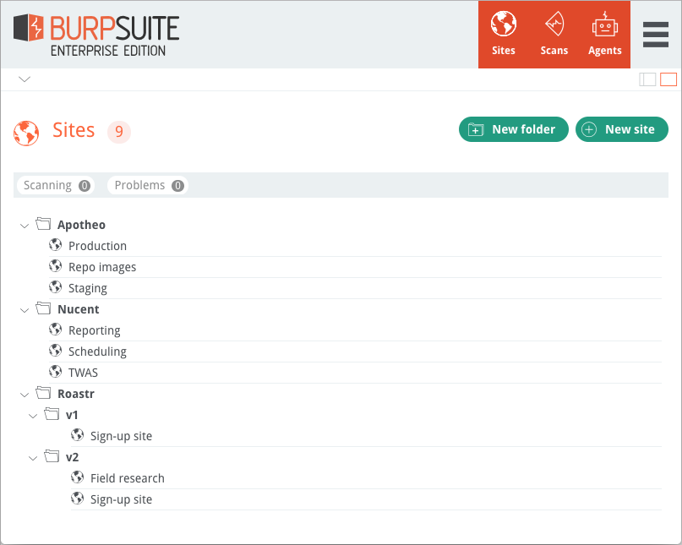682x545 pixels.
Task: Click the v2 folder icon
Action: [x=52, y=455]
